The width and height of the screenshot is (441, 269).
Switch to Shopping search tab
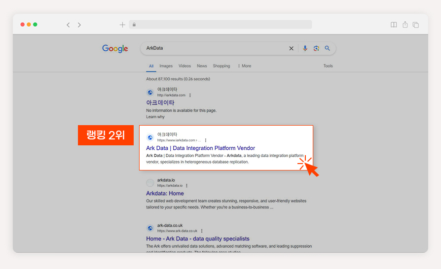[x=221, y=66]
